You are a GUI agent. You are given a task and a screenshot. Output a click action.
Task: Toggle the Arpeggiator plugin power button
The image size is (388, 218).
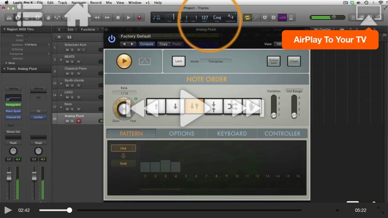112,39
